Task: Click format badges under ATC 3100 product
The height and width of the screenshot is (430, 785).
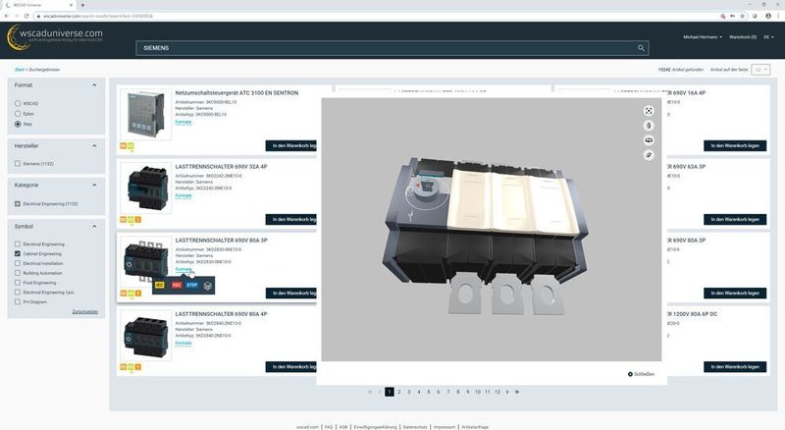Action: [127, 146]
